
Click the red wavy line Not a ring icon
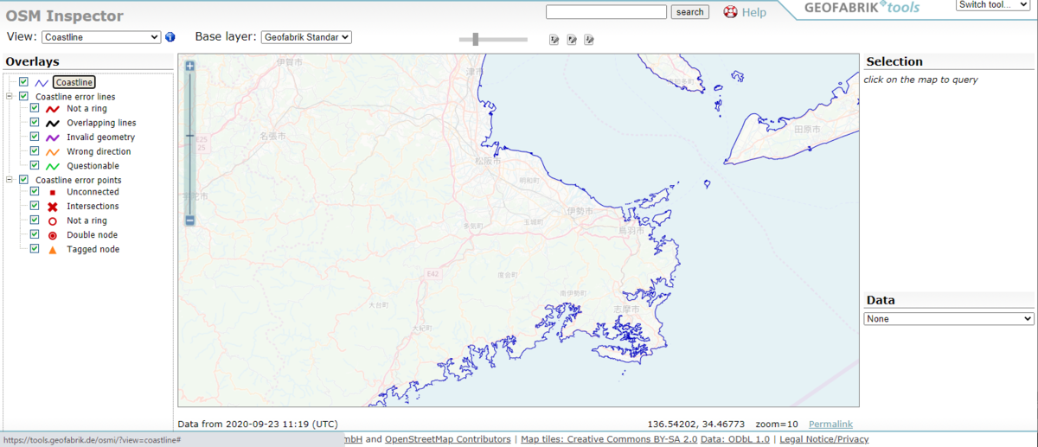point(53,109)
